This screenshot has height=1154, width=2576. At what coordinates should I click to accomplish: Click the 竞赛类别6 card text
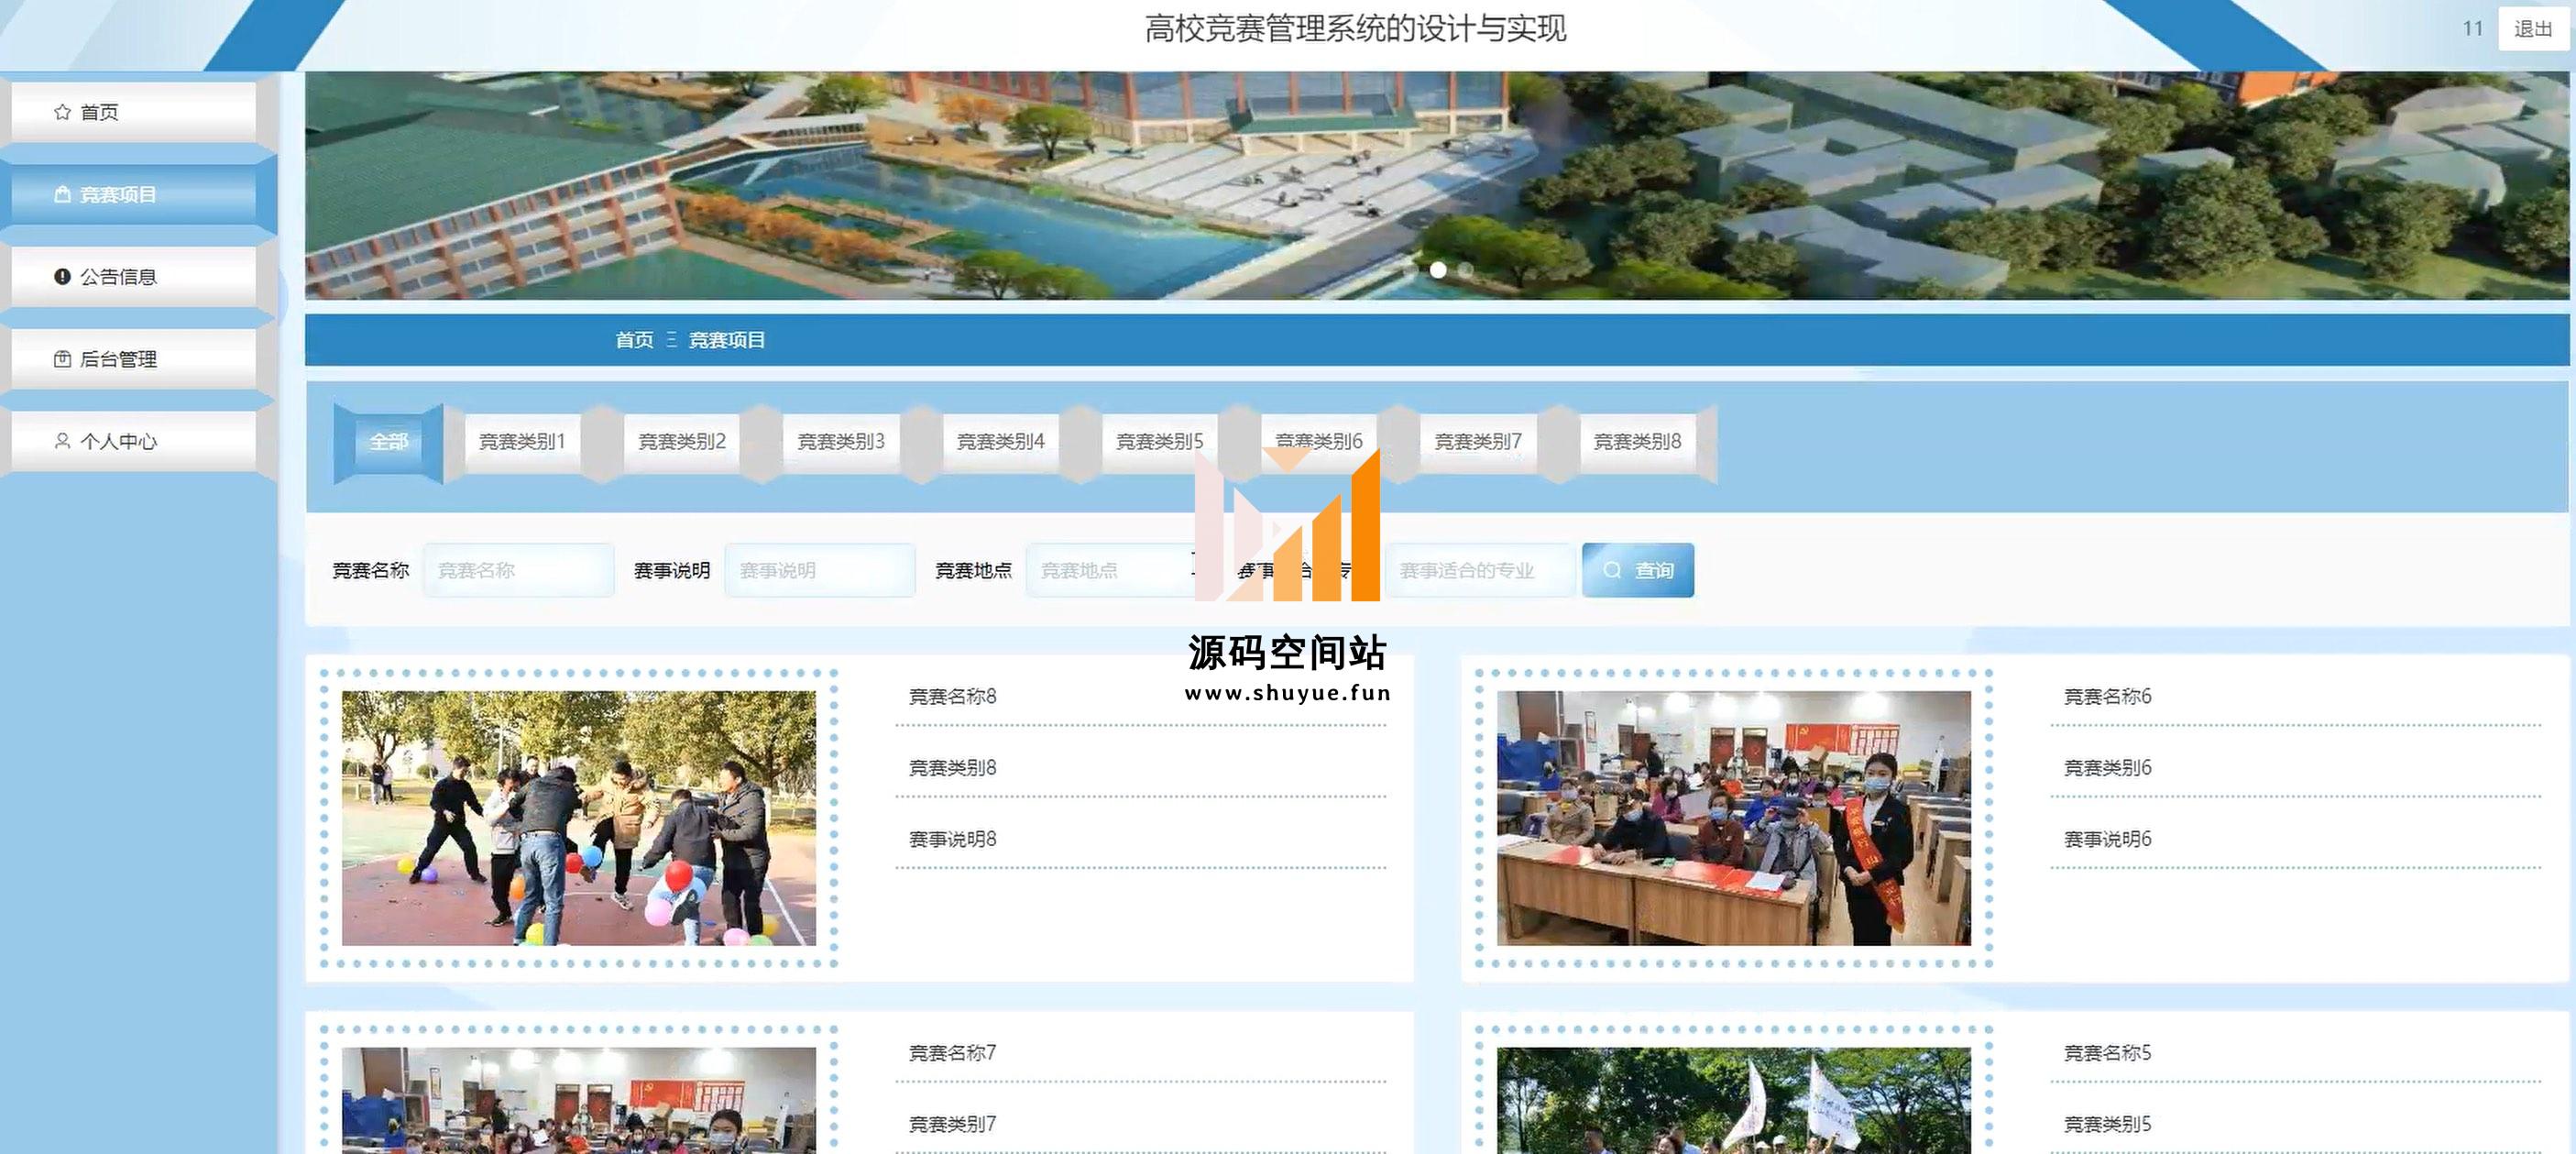point(2108,768)
